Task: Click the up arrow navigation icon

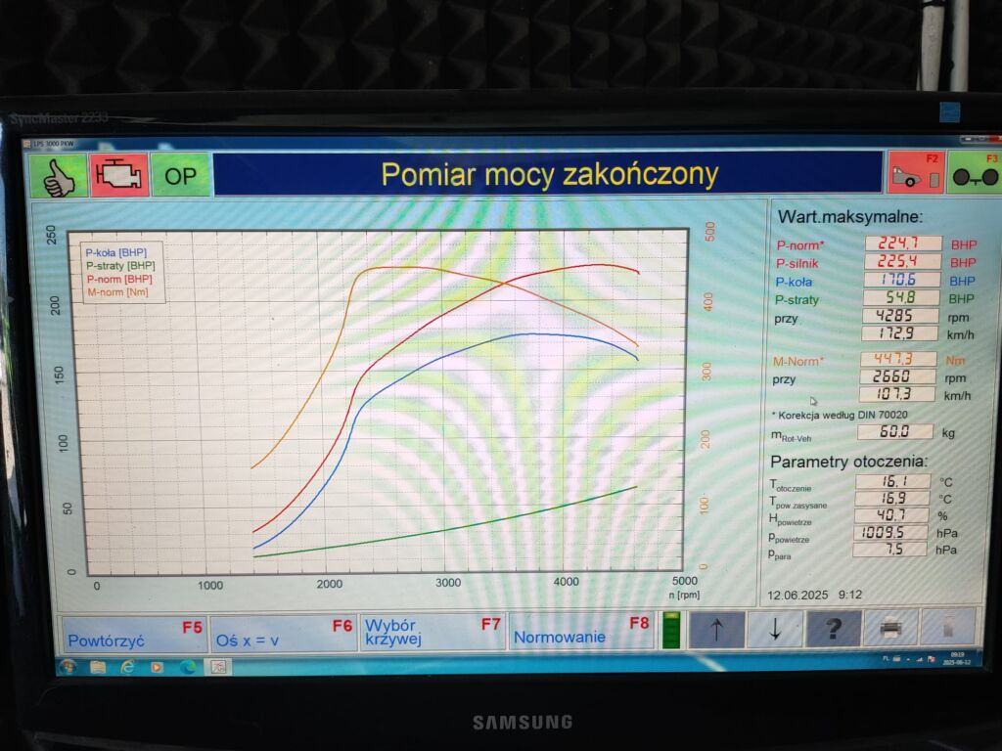Action: (719, 629)
